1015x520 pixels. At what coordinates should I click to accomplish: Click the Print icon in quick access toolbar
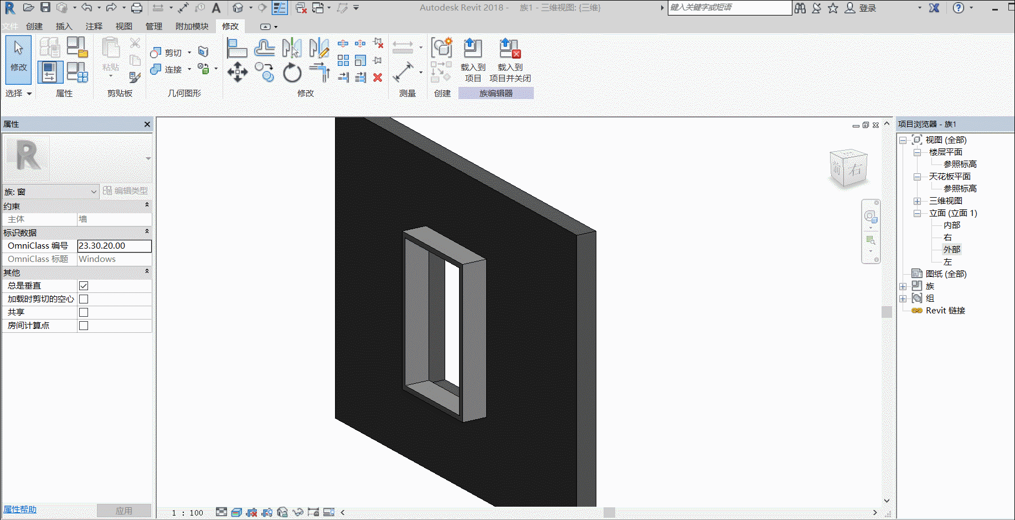137,8
